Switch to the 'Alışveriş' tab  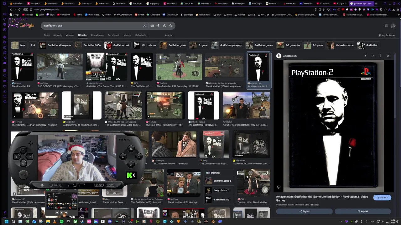[58, 35]
